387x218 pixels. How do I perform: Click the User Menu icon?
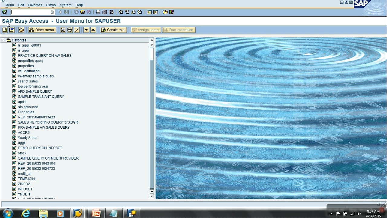5,30
